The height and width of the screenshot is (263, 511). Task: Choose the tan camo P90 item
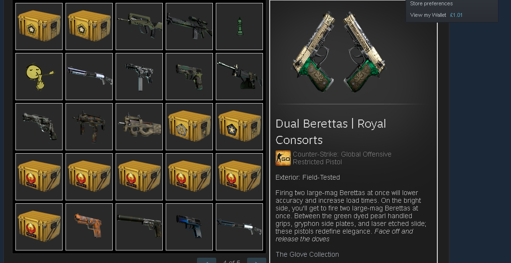coord(139,127)
